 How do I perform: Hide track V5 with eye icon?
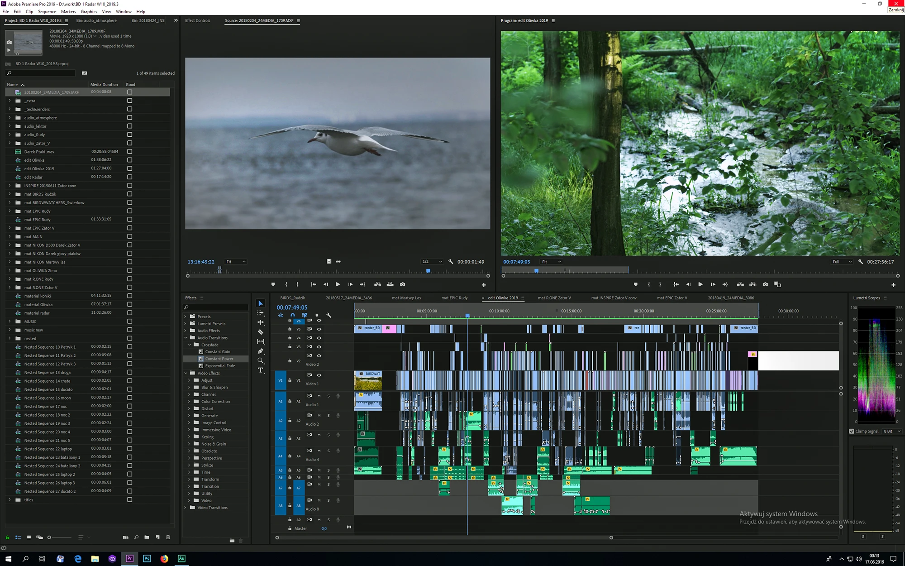(319, 329)
